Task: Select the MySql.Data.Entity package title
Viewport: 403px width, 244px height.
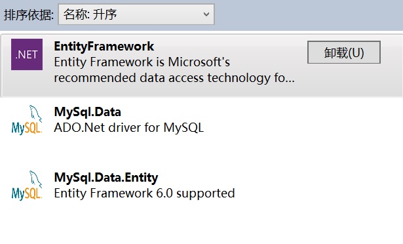Action: click(x=106, y=178)
